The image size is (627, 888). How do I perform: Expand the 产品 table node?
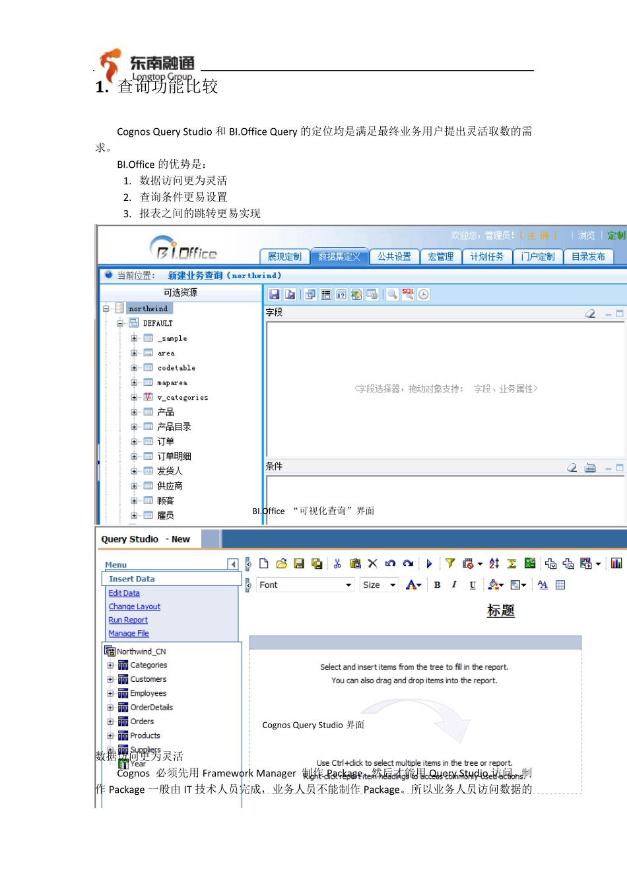pyautogui.click(x=134, y=412)
